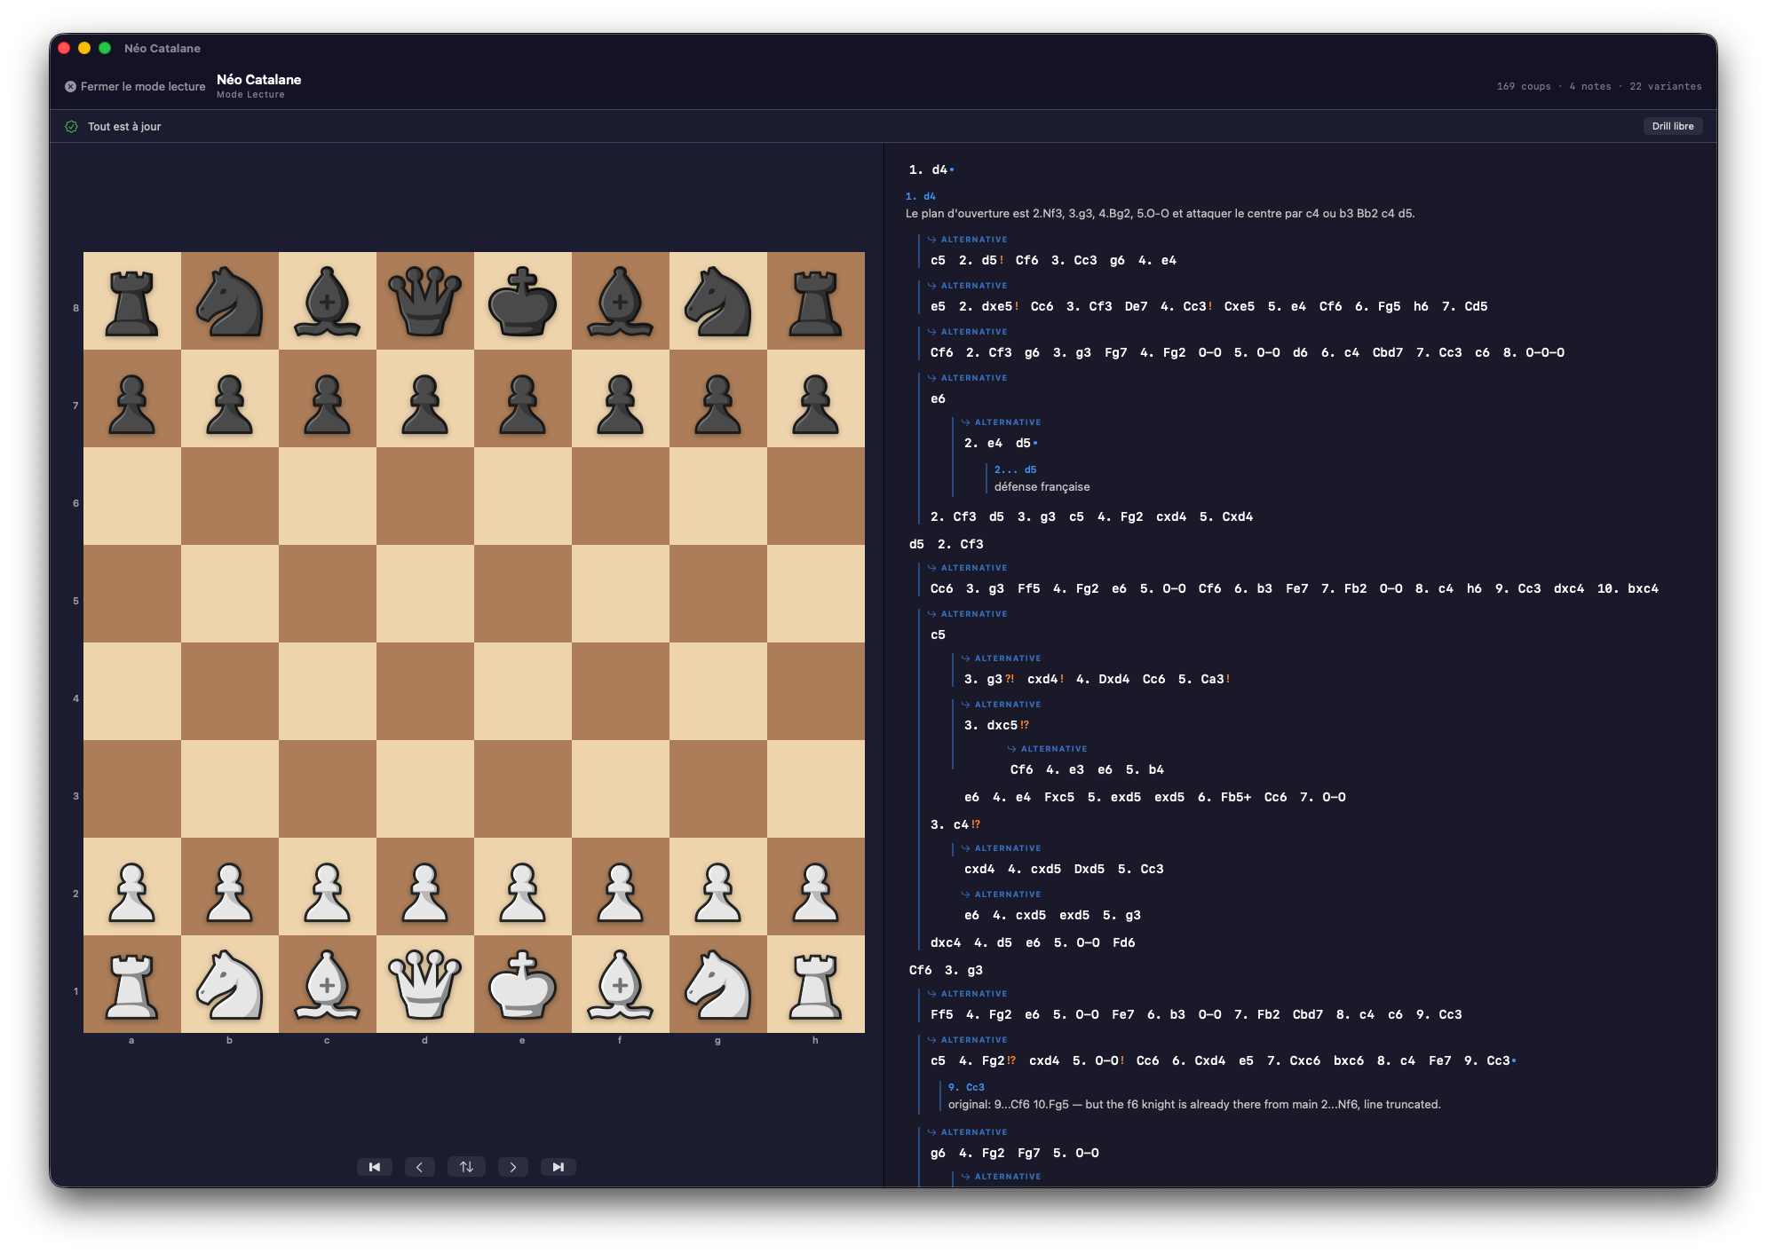1767x1253 pixels.
Task: Select the black knight on b8
Action: [x=230, y=301]
